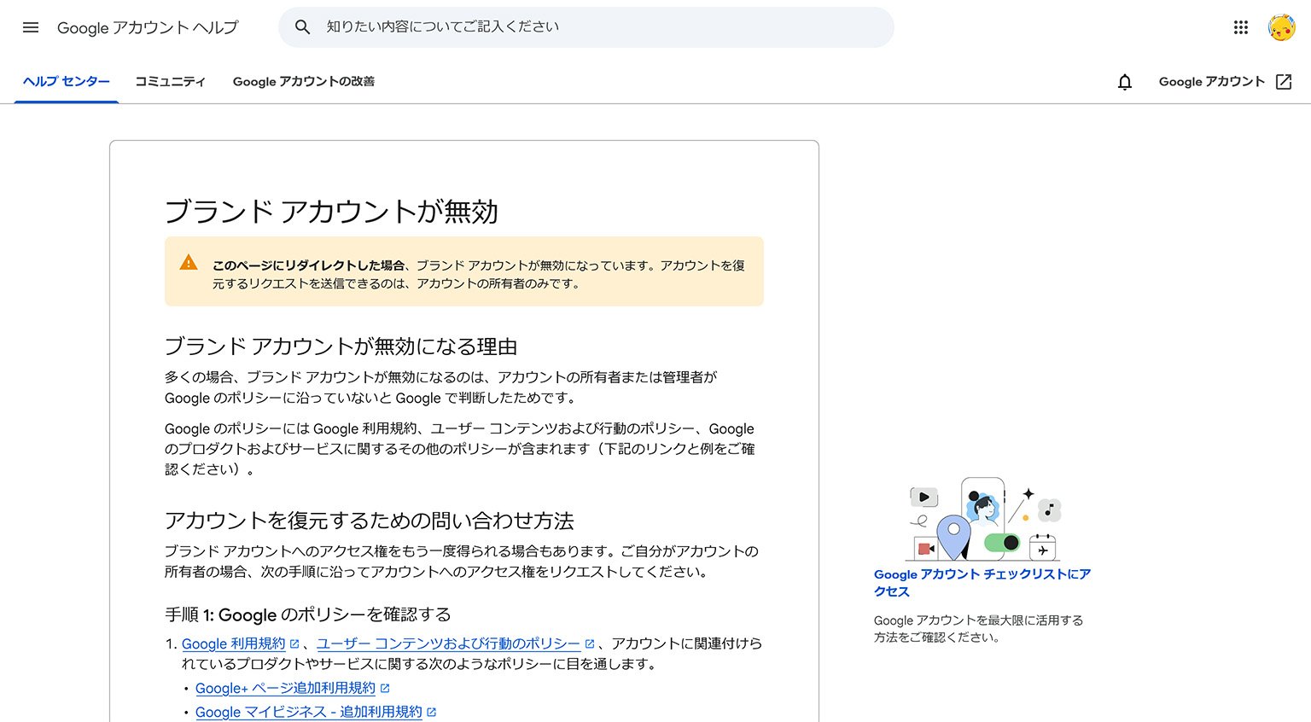Open ユーザー コンテンツおよび行動のポリシー link
This screenshot has height=722, width=1311.
tap(449, 643)
